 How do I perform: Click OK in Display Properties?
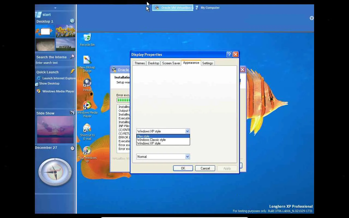point(183,168)
